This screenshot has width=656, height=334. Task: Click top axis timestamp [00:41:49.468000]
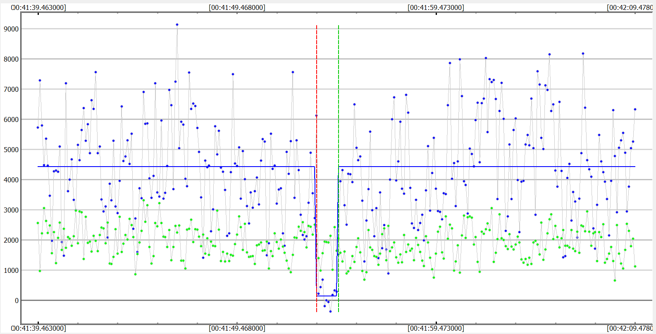(237, 7)
